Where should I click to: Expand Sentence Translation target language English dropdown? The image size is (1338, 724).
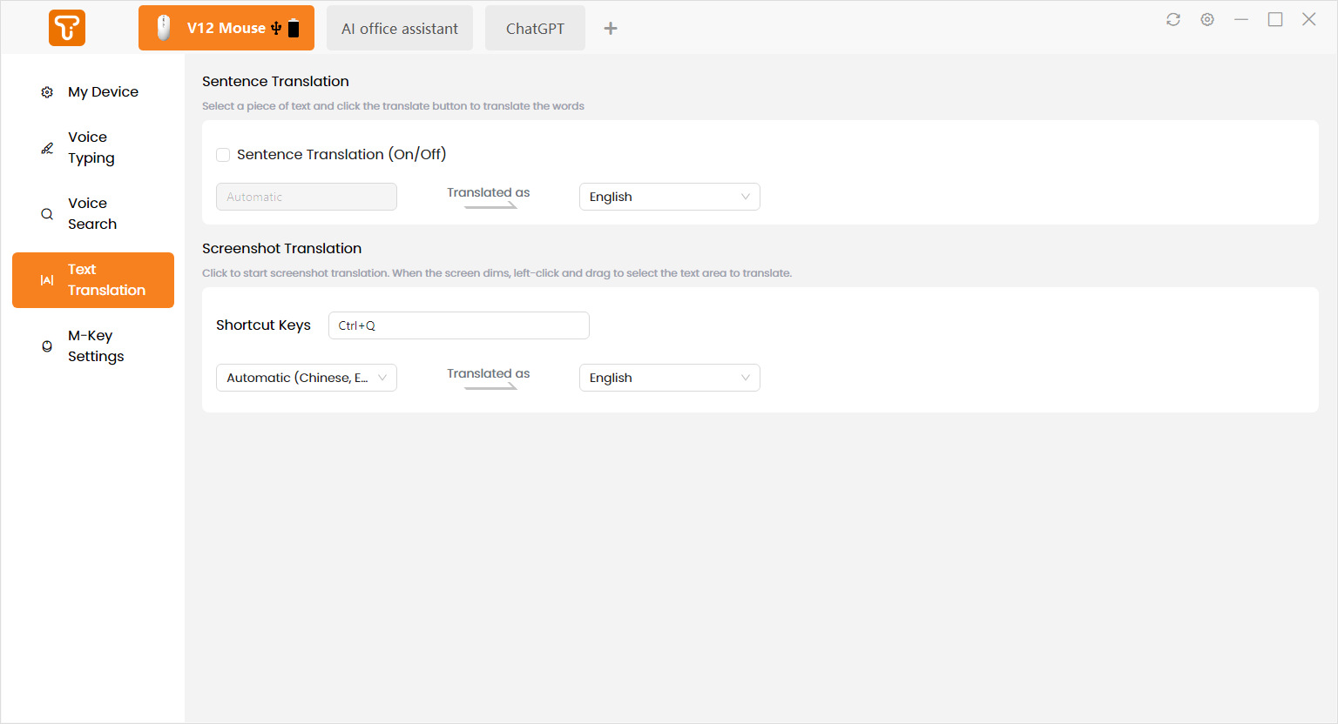pyautogui.click(x=669, y=197)
